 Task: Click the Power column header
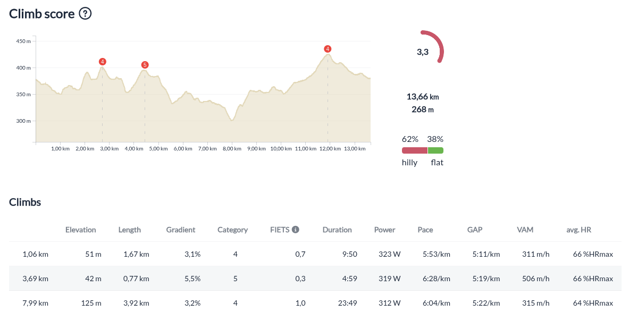384,230
